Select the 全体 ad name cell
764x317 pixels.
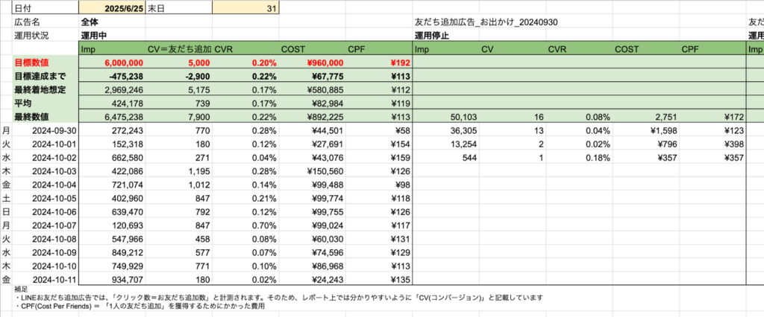[112, 22]
